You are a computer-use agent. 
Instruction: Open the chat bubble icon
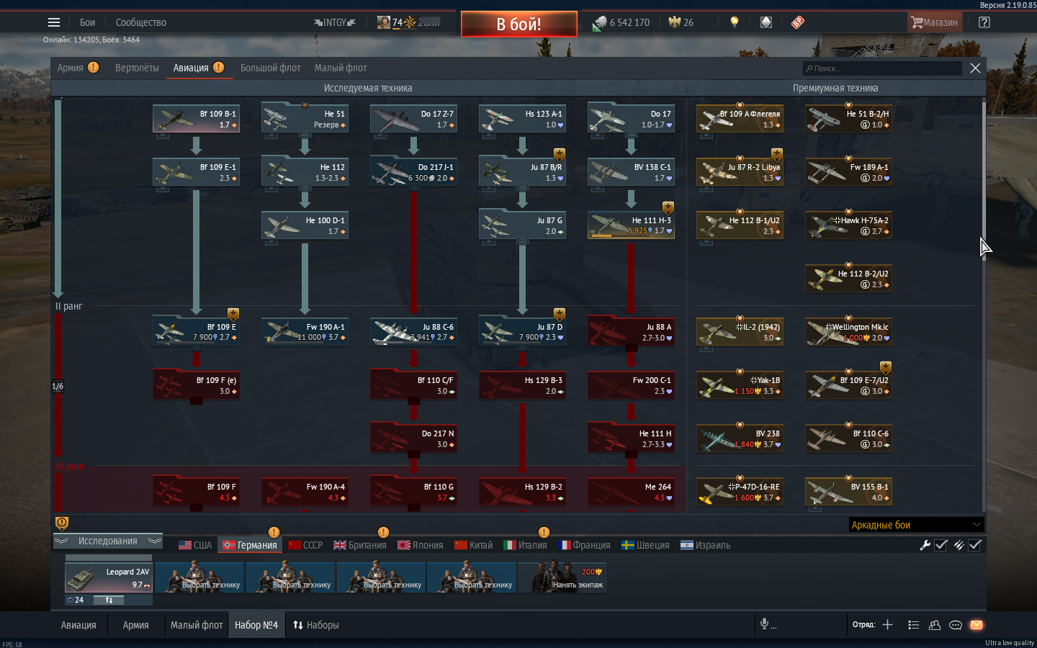(x=956, y=625)
